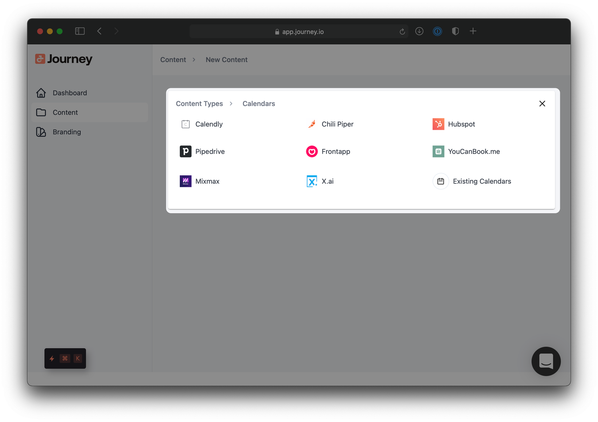Click the Hubspot logo icon

click(438, 124)
